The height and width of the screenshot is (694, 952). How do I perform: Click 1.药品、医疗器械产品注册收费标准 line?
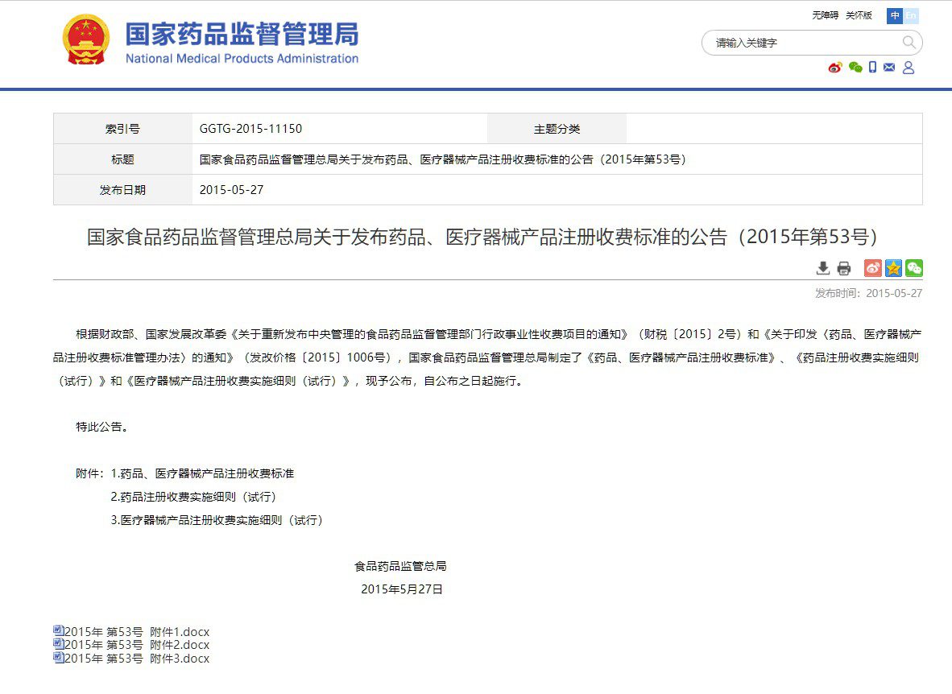202,473
